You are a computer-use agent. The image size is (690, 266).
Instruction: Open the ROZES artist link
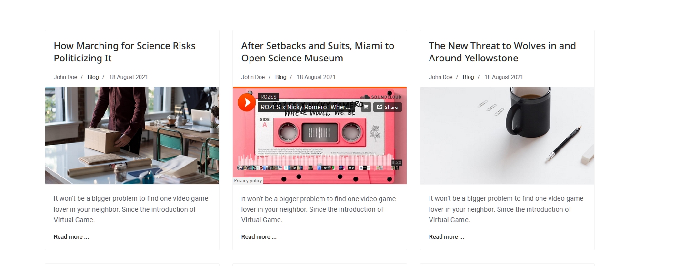pos(269,97)
